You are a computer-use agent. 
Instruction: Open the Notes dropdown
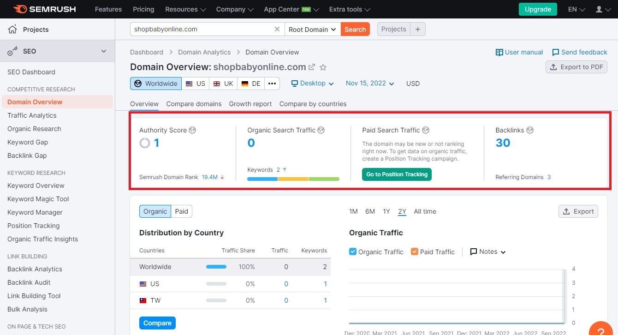point(488,251)
